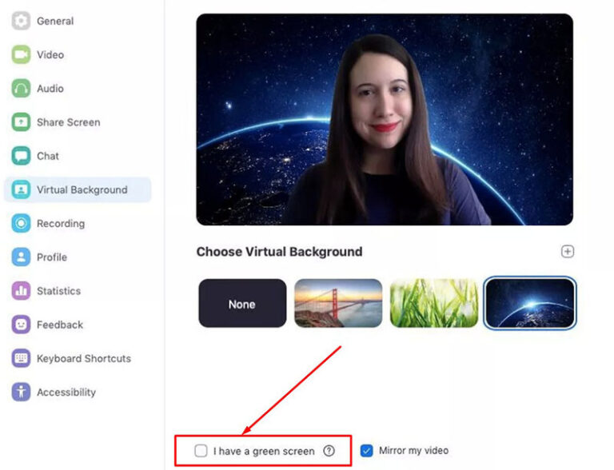Open Video settings label

50,54
